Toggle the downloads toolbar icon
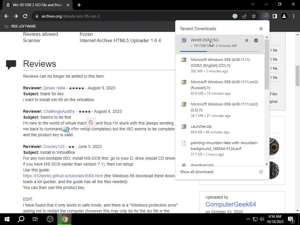Screen dimensions: 300x225 265,16
